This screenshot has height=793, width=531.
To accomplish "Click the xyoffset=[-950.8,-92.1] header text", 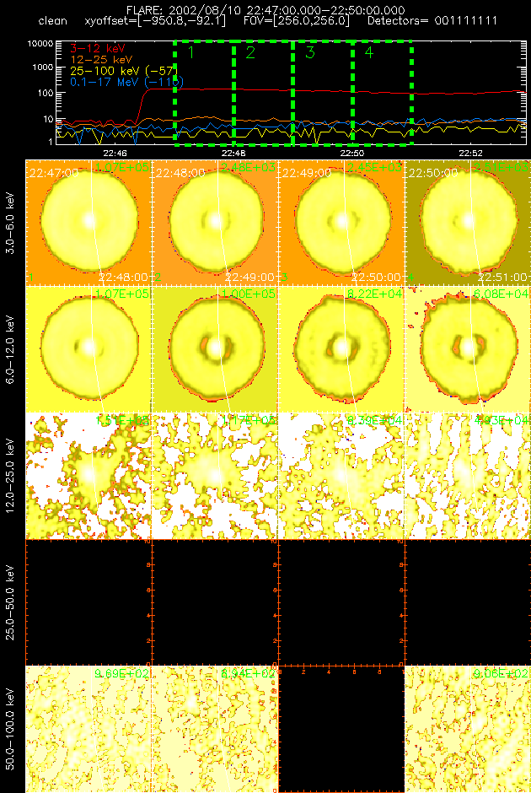I will pos(154,21).
